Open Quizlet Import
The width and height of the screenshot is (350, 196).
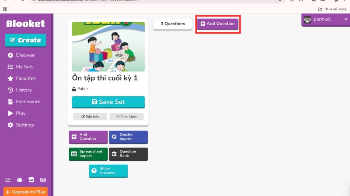[x=128, y=137]
